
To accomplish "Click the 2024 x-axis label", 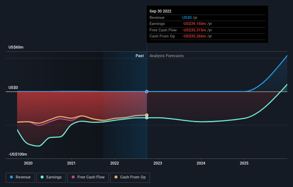I will point(201,163).
